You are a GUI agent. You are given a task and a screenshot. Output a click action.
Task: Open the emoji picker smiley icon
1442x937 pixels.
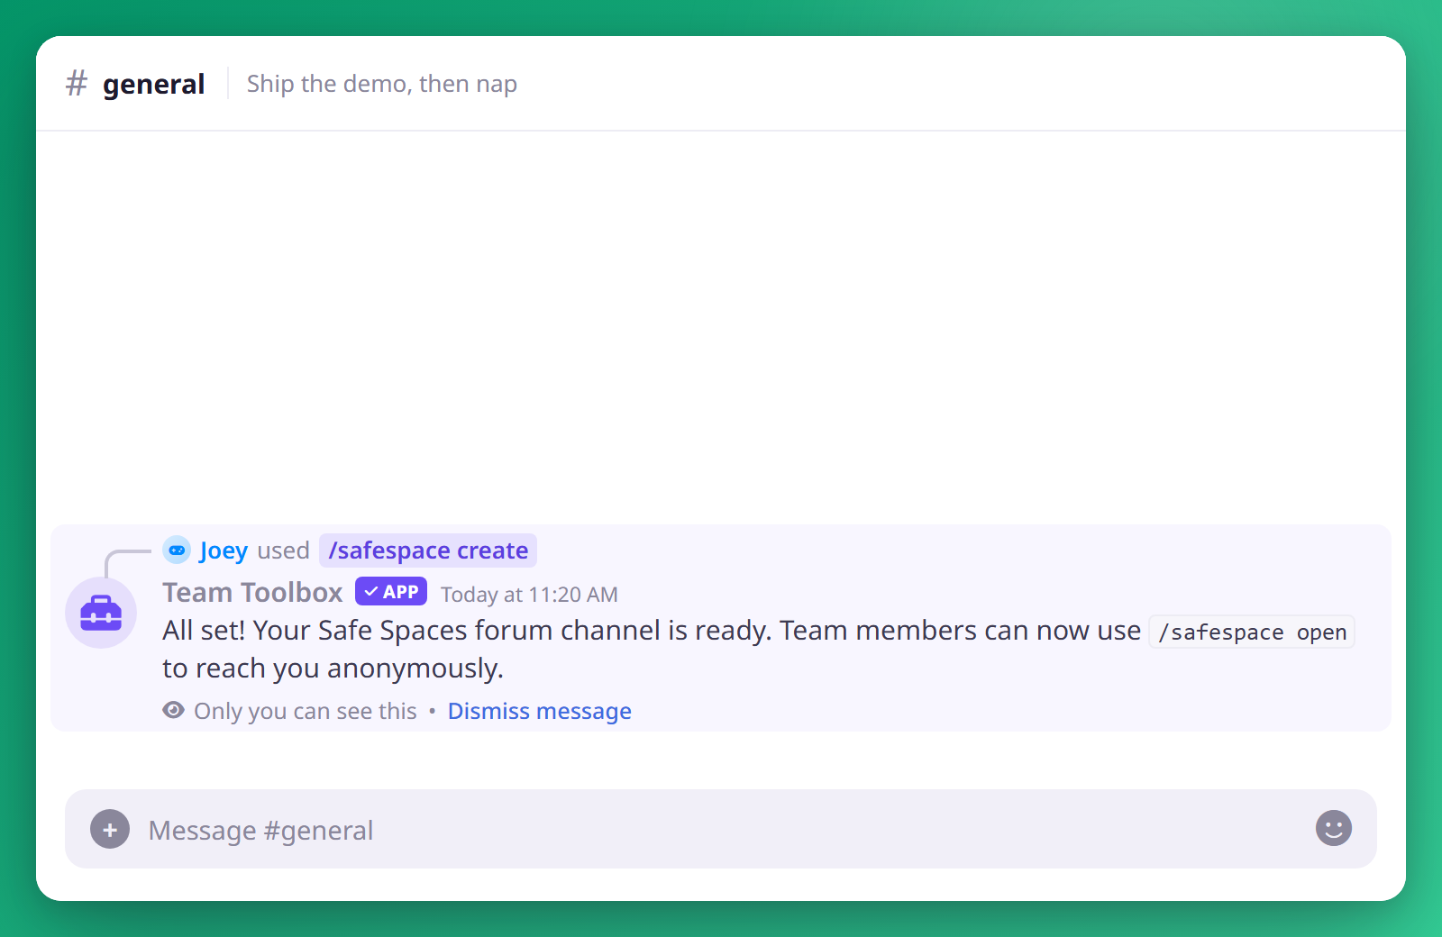[x=1334, y=828]
